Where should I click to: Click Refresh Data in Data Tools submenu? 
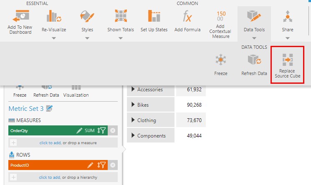click(x=254, y=65)
